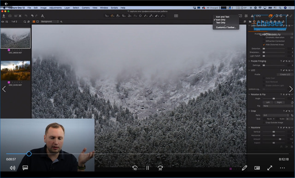Select the text annotation A tool
Viewport: 295px width, 178px height.
tap(42, 16)
